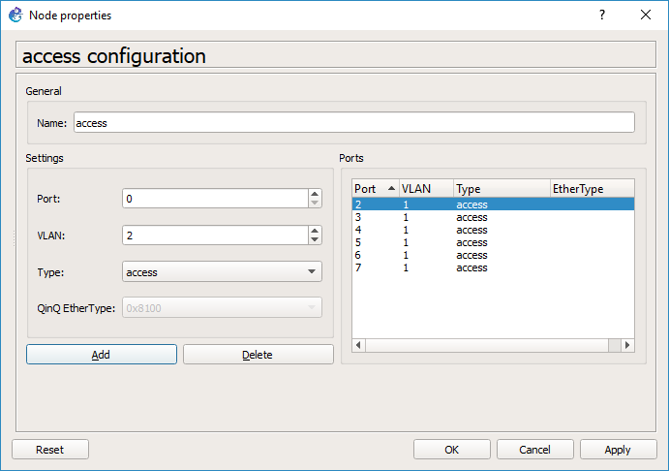Open the Type dropdown menu
This screenshot has width=669, height=471.
point(222,272)
